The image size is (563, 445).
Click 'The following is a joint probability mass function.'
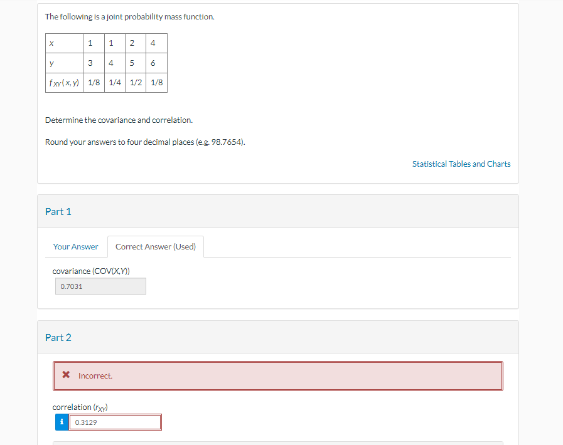[130, 17]
